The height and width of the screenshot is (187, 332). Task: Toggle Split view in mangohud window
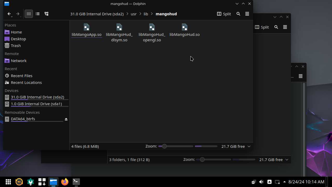pyautogui.click(x=224, y=14)
